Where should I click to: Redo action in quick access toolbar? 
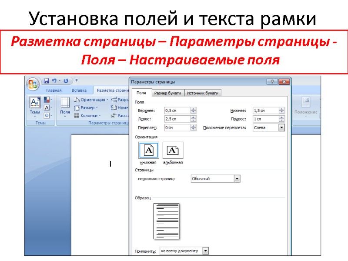click(66, 81)
